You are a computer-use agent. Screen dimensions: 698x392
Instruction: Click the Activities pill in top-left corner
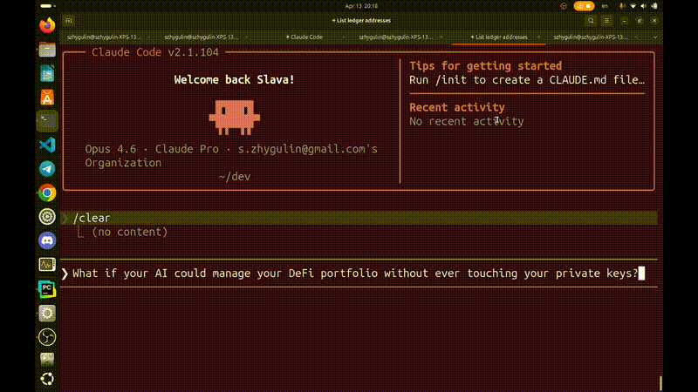48,6
